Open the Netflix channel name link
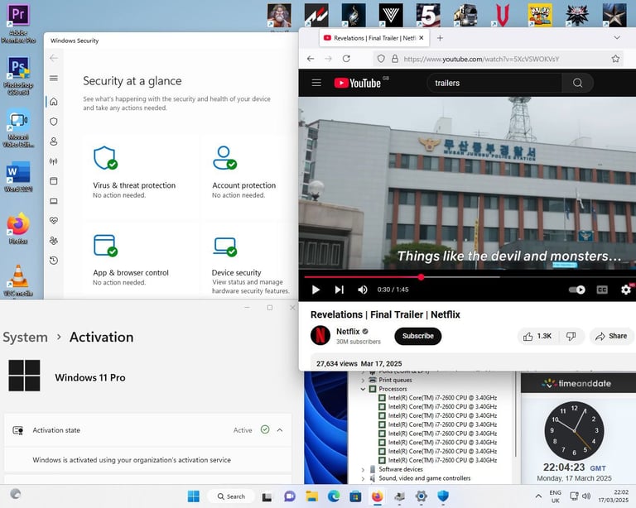This screenshot has height=508, width=636. 348,332
